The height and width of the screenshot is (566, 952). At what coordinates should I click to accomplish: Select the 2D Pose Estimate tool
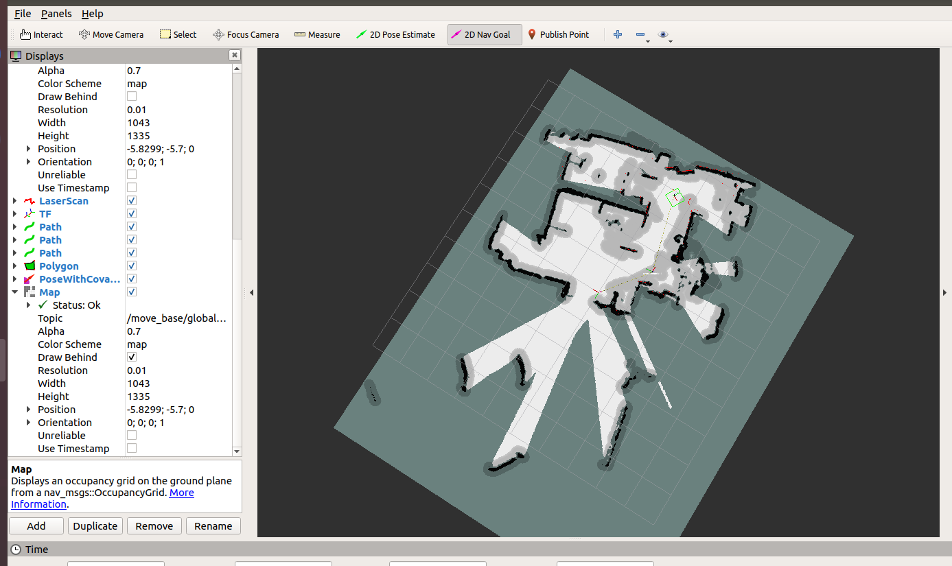[395, 34]
